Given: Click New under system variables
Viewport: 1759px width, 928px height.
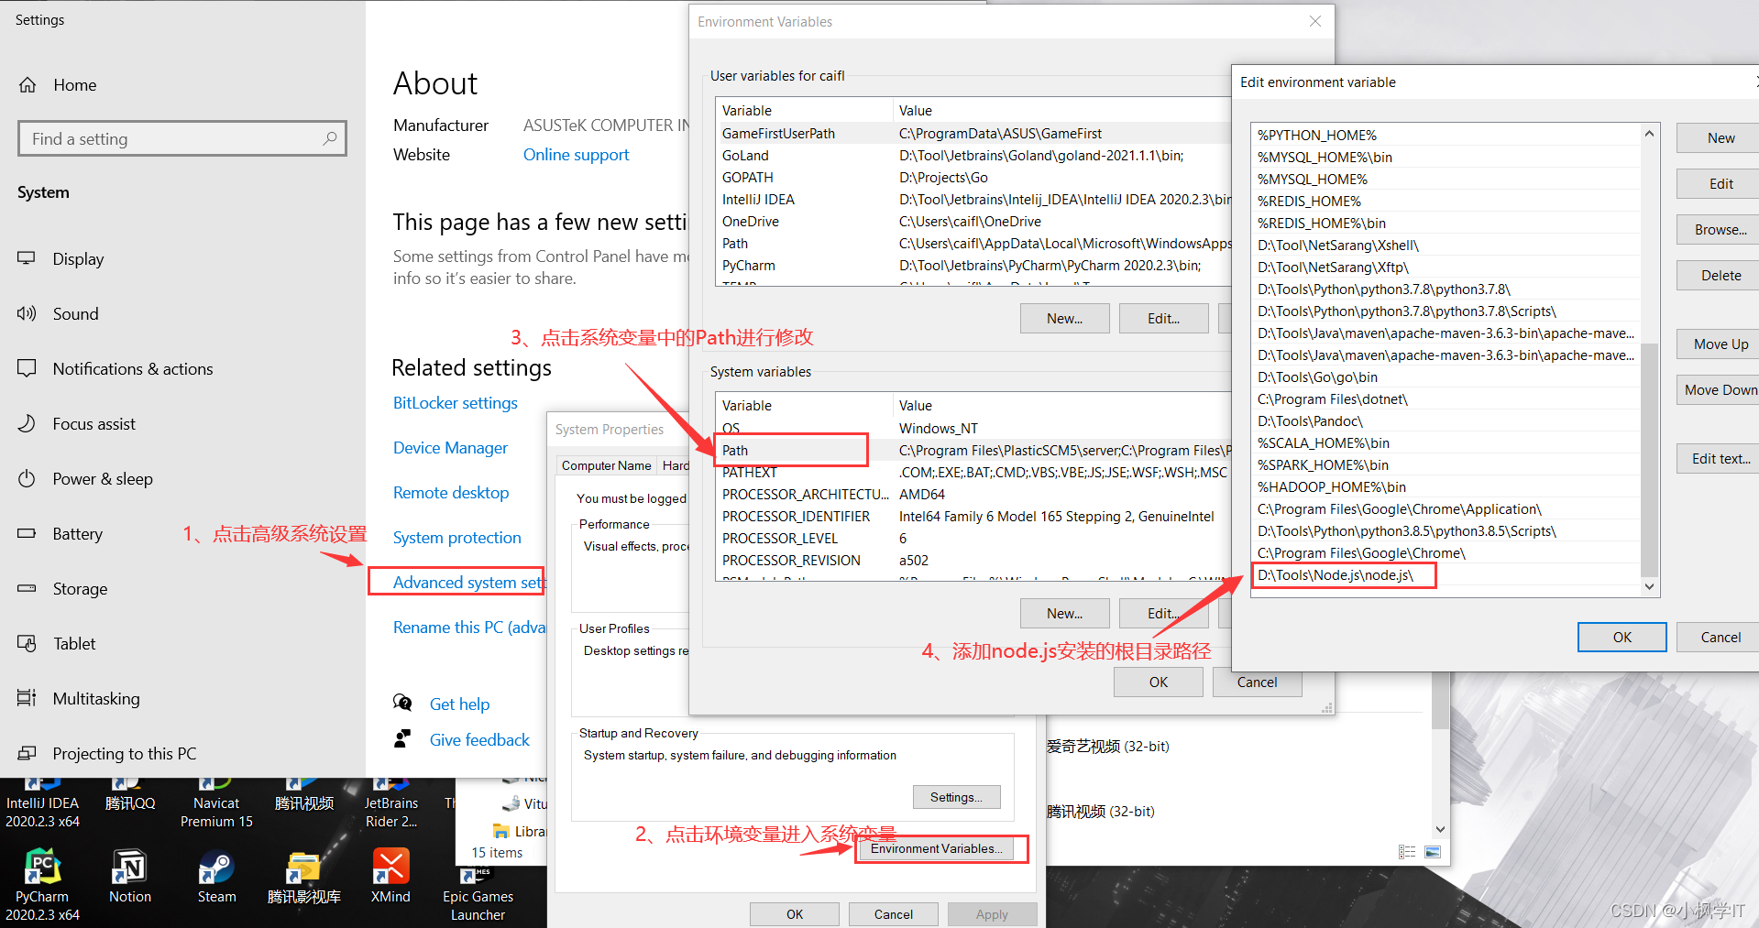Looking at the screenshot, I should pos(1064,614).
